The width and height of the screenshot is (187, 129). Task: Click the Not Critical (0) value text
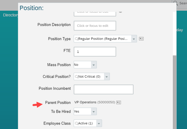coord(89,76)
